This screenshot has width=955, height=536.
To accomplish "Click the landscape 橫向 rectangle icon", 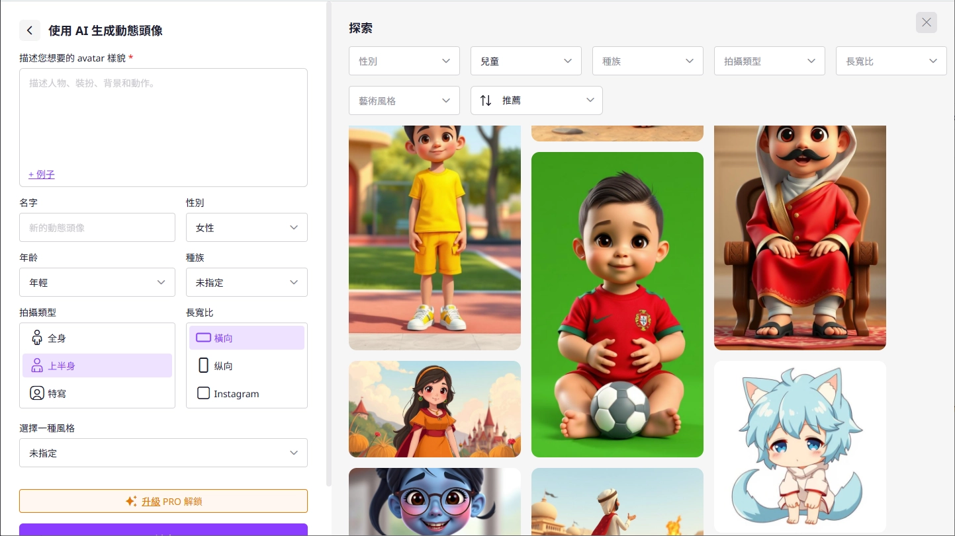I will coord(204,338).
